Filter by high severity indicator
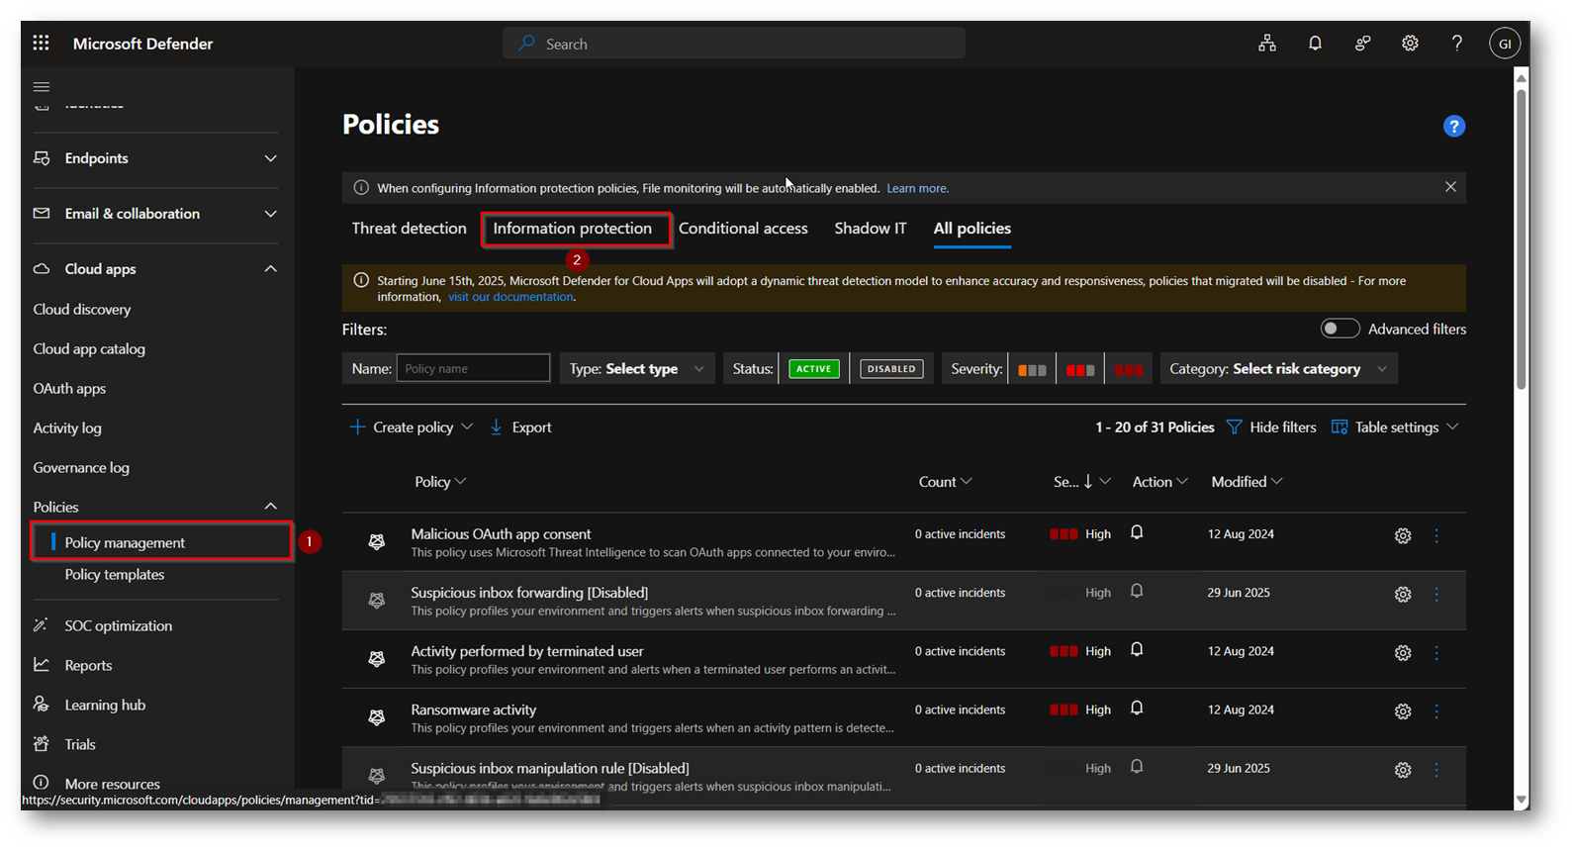Viewport: 1572px width, 852px height. (1128, 369)
